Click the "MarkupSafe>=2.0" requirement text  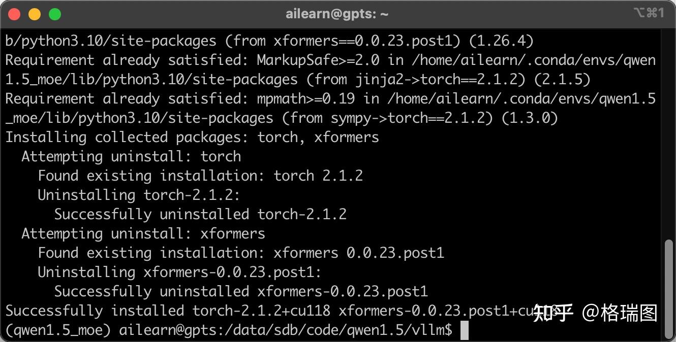[318, 60]
